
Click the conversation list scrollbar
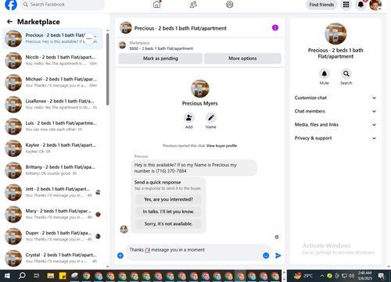107,69
